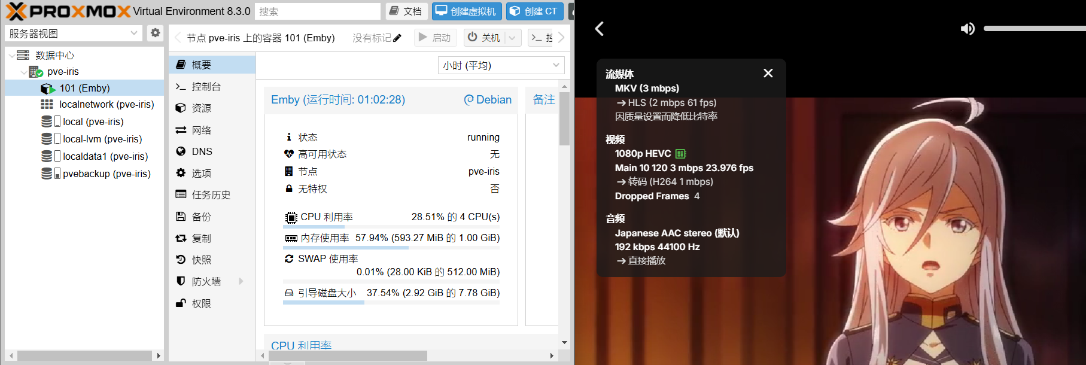Viewport: 1086px width, 365px height.
Task: Select 数据中心 in the tree
Action: tap(54, 55)
